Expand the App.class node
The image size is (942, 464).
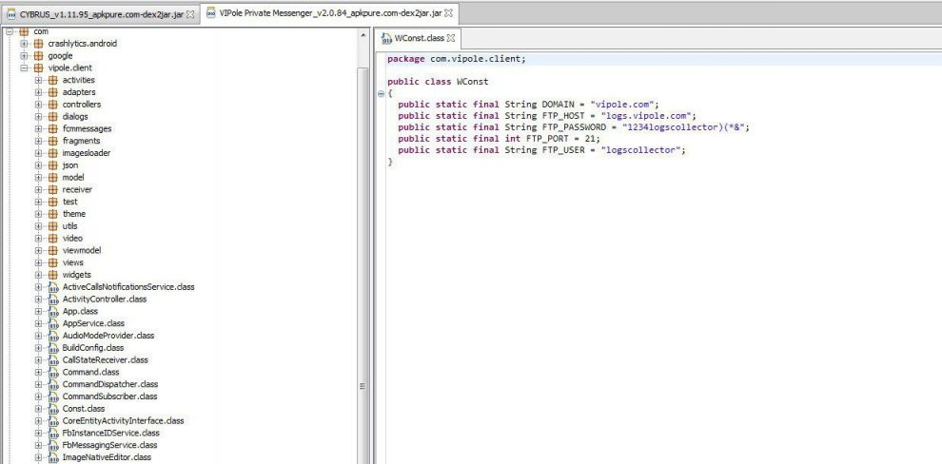38,311
